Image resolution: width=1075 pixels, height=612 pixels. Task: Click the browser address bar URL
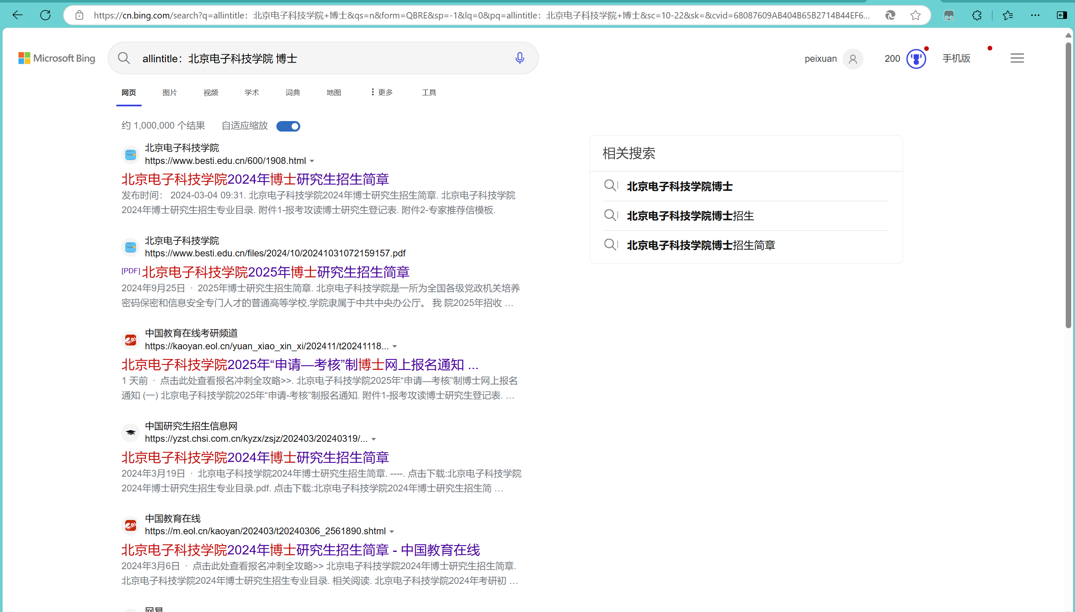pos(482,16)
